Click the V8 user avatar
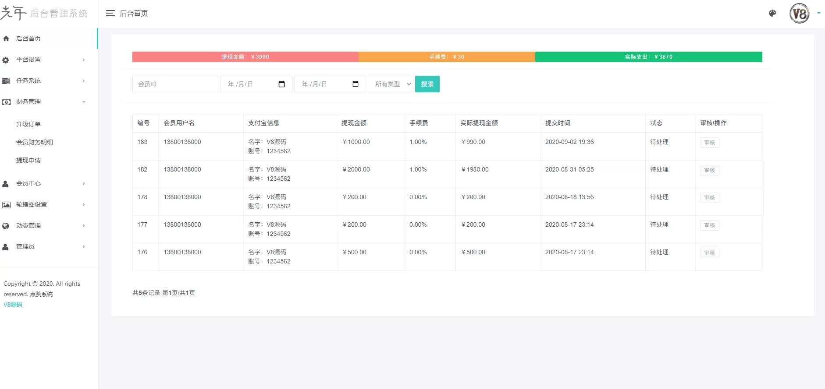 tap(799, 14)
